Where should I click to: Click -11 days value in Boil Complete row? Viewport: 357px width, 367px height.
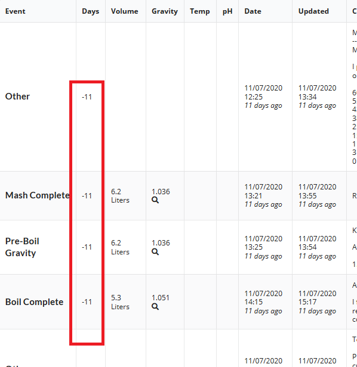click(x=87, y=302)
